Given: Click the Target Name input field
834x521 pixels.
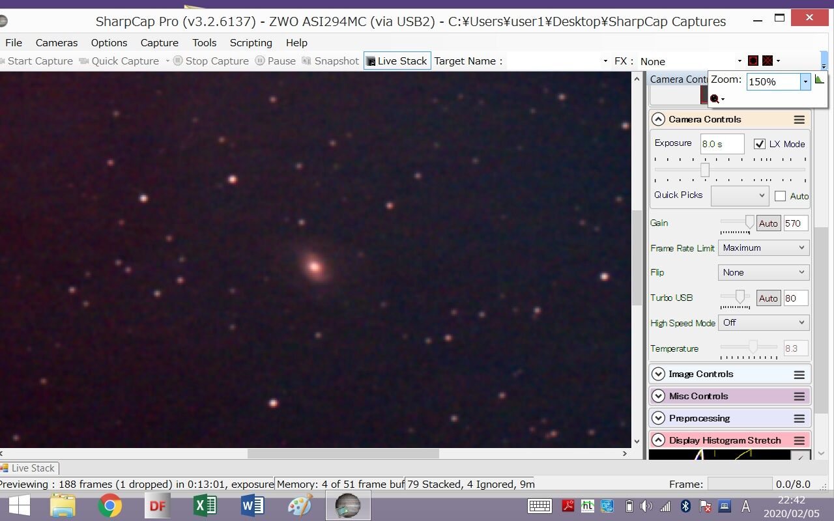Looking at the screenshot, I should point(554,61).
